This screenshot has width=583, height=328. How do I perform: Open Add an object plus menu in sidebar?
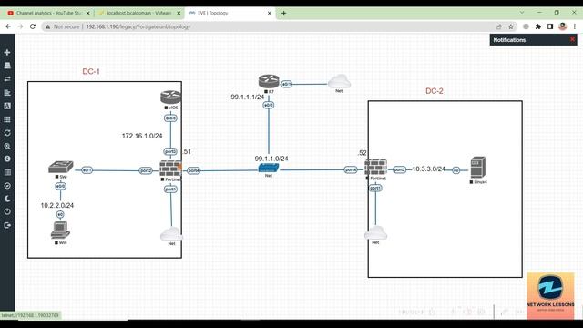[7, 53]
